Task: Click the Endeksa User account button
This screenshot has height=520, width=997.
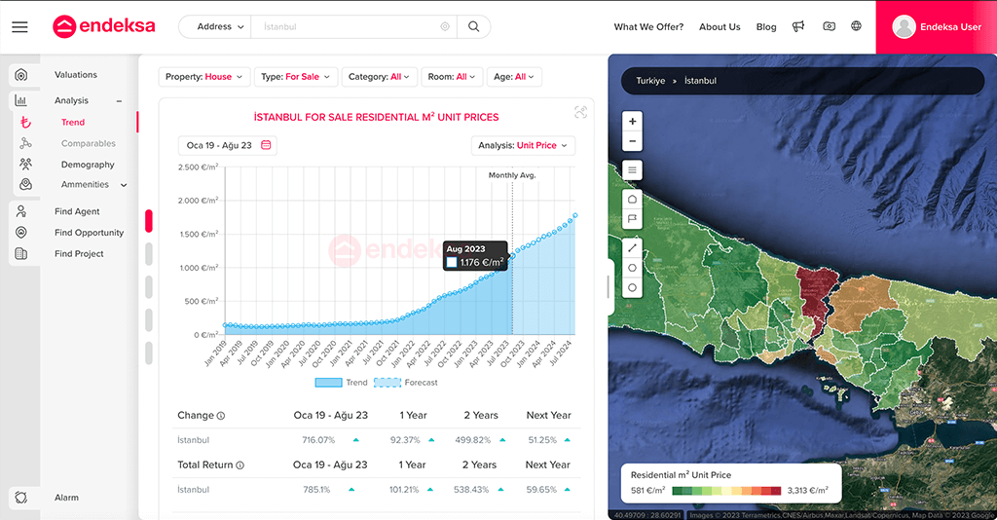Action: coord(937,27)
